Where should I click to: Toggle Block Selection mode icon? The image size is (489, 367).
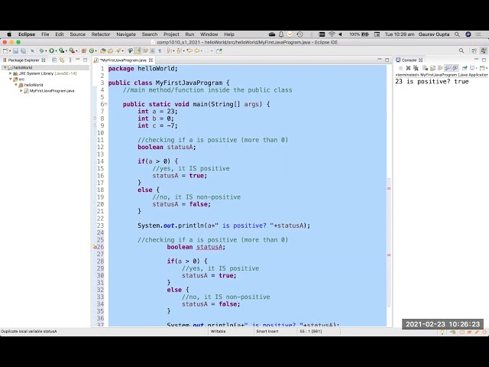point(152,51)
